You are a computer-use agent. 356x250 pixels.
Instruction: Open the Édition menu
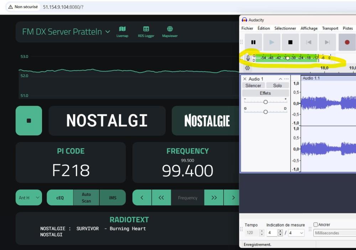coord(263,28)
